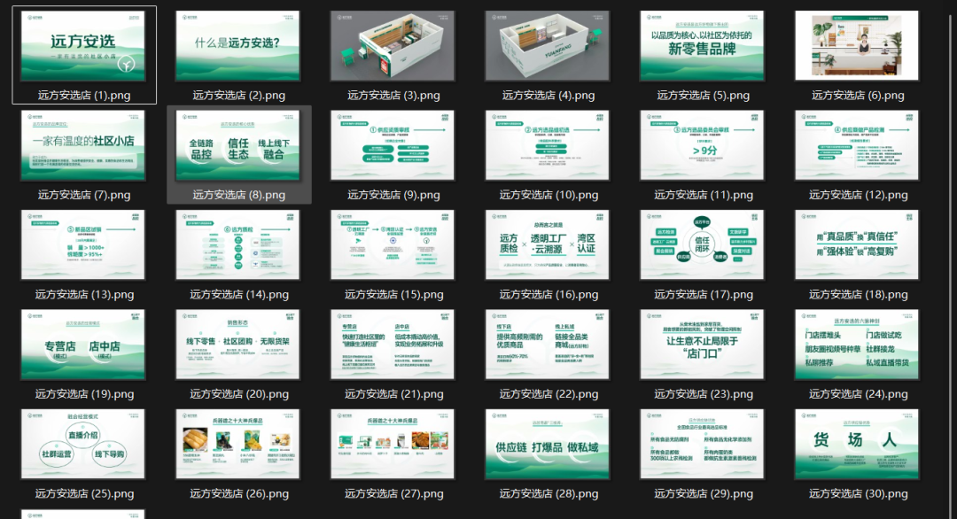Select the thumbnail of 远方安选店 (2).png
Viewport: 957px width, 519px height.
coord(238,46)
